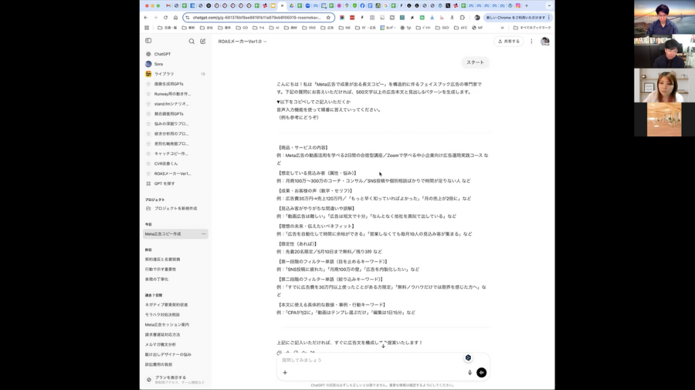This screenshot has width=695, height=390.
Task: Go back with the Chrome back arrow
Action: (146, 18)
